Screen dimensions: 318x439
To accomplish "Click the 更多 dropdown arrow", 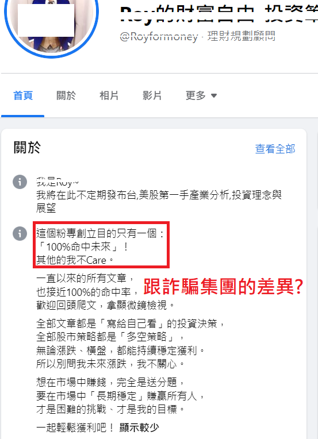I will [214, 96].
